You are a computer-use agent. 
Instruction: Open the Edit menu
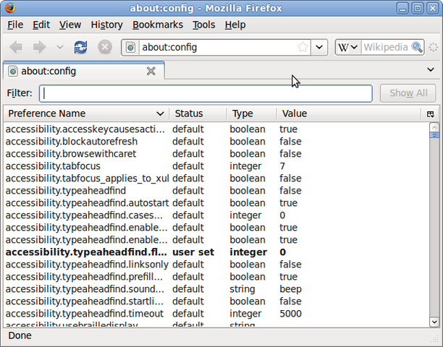coord(41,25)
